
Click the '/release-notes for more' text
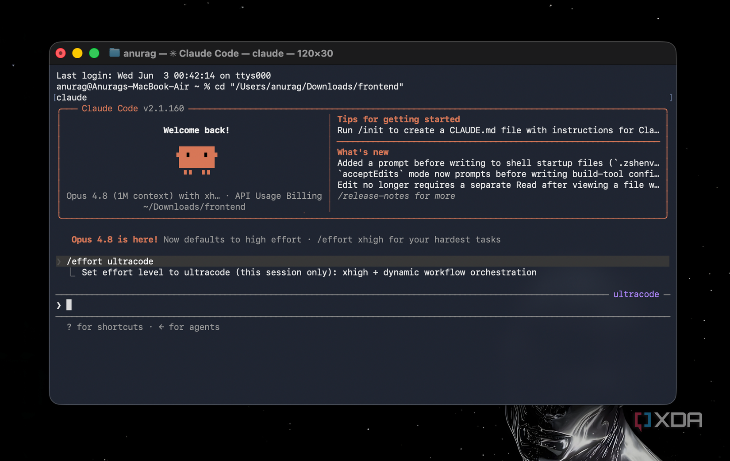point(396,196)
